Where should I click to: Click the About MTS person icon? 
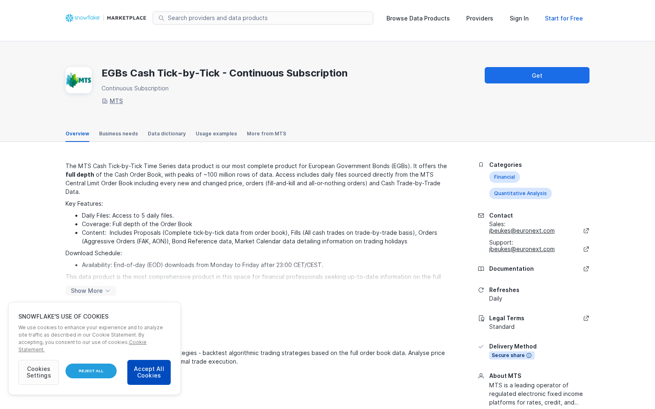(481, 376)
